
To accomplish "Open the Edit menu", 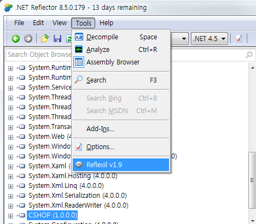I will tap(38, 23).
